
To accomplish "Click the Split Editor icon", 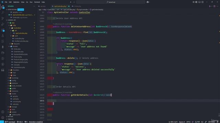I will click(214, 6).
